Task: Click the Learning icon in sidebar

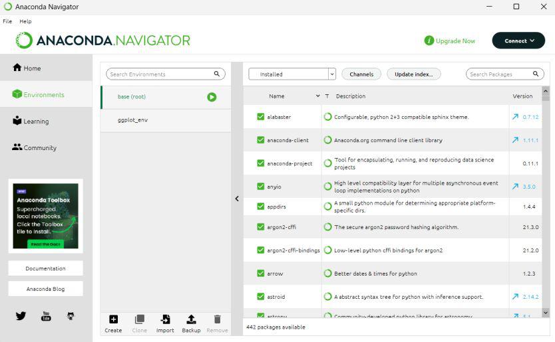Action: (17, 120)
